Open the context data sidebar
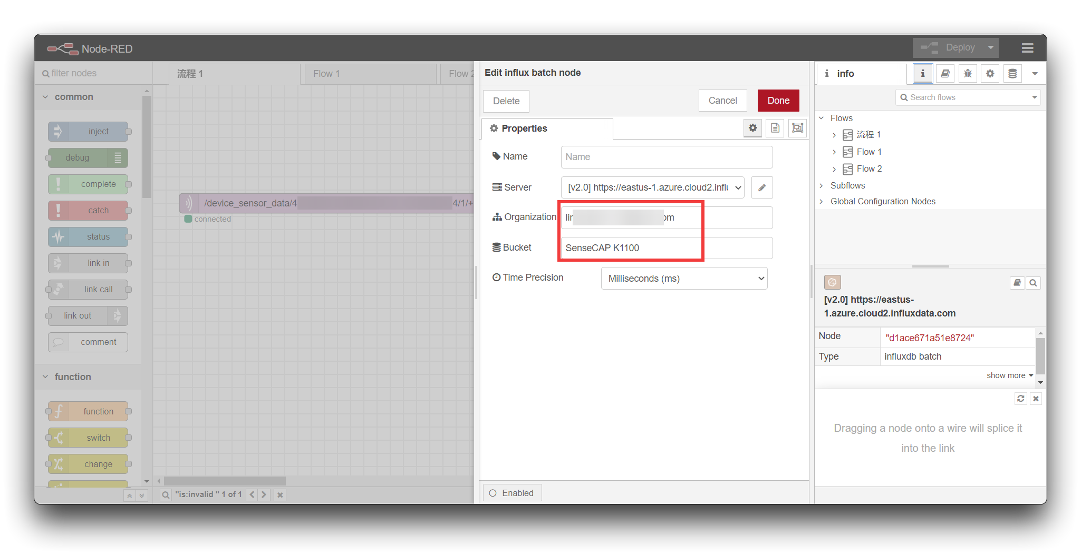 [1012, 74]
